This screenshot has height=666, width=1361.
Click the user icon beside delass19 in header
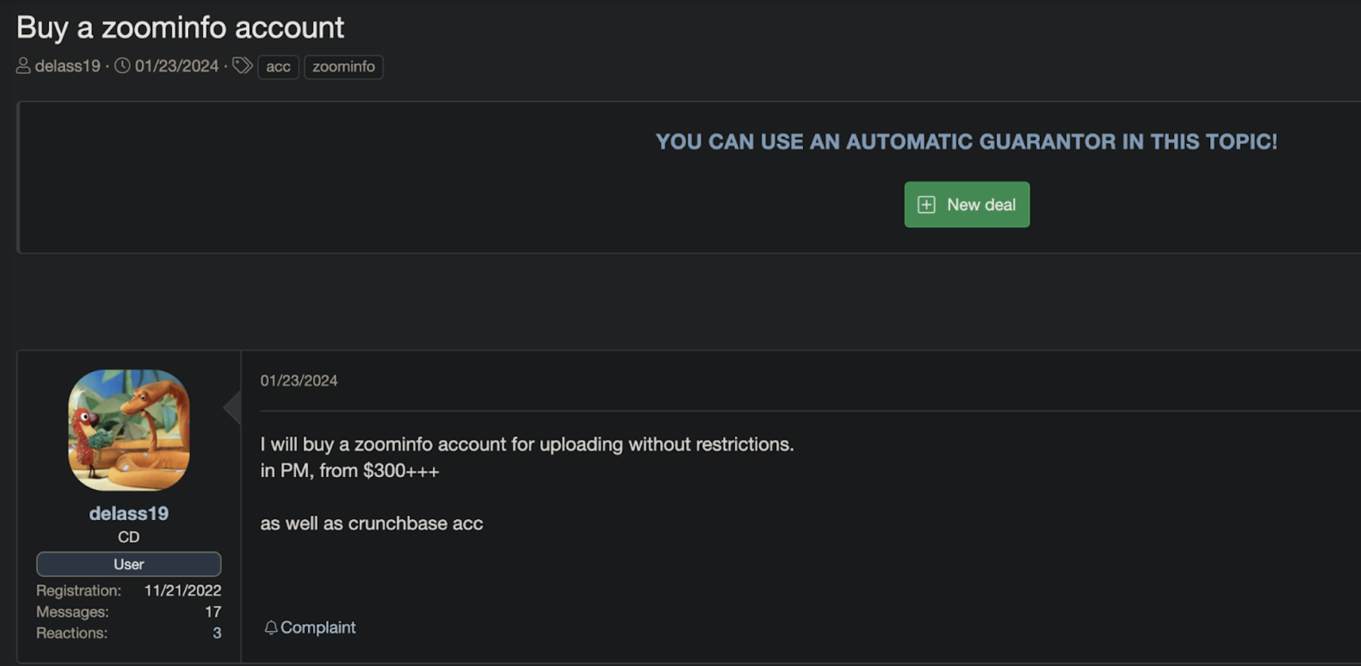click(23, 66)
